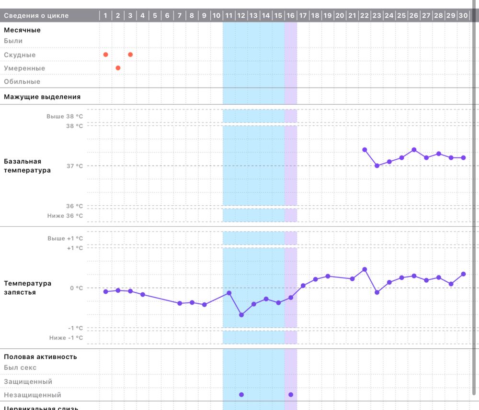Open the Сведения о цикле header
Screen dimensions: 479x410
(x=36, y=16)
